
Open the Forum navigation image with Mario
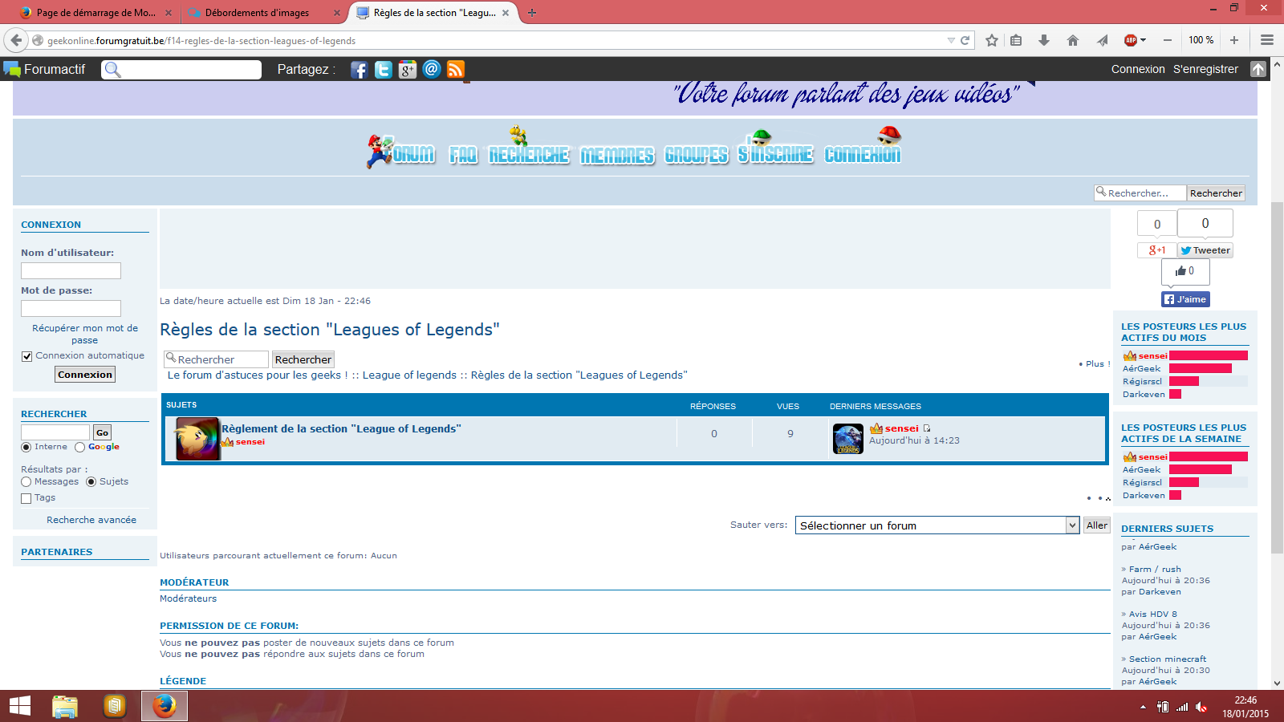(400, 151)
